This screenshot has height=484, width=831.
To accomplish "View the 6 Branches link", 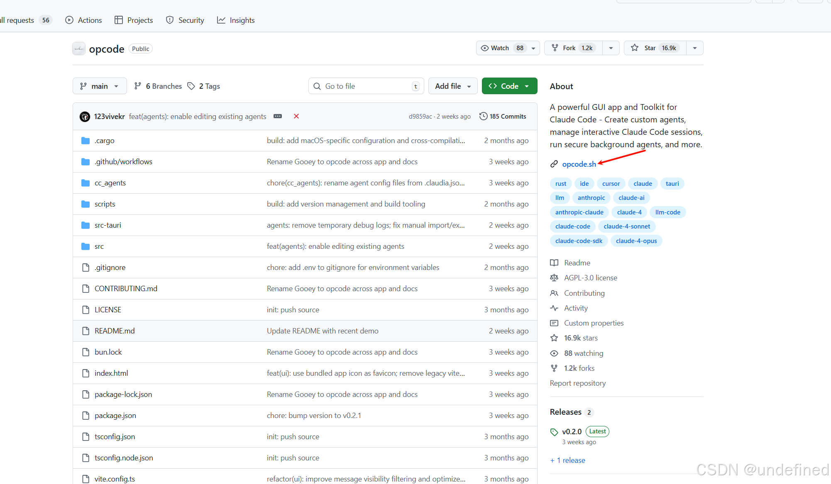I will [x=158, y=86].
